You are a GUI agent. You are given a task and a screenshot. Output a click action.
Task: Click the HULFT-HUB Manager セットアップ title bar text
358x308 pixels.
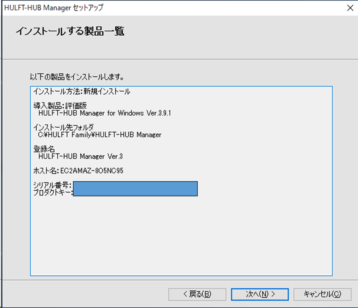pyautogui.click(x=54, y=8)
